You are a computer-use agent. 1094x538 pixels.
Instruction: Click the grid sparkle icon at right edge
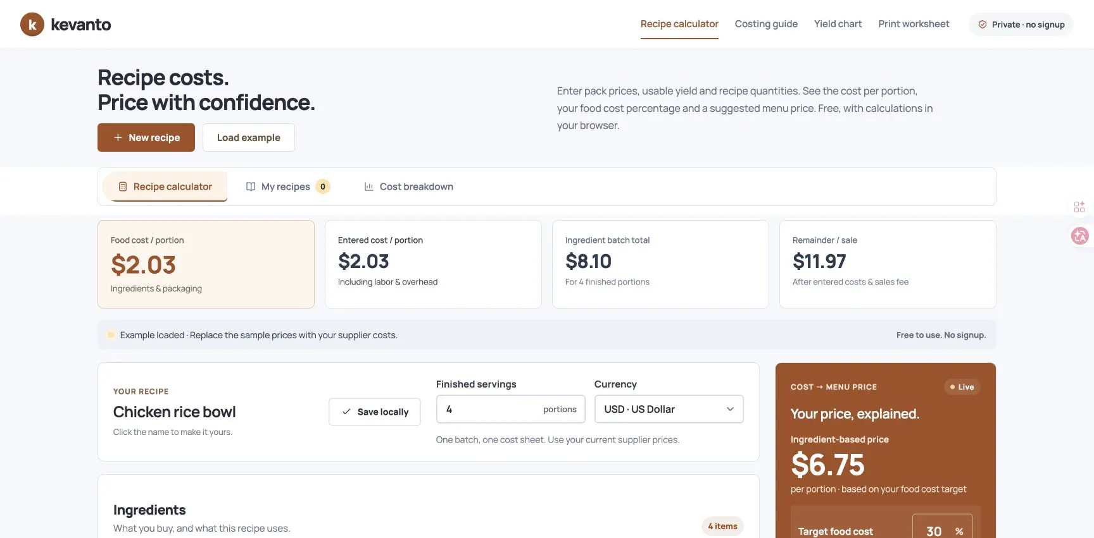pyautogui.click(x=1079, y=207)
